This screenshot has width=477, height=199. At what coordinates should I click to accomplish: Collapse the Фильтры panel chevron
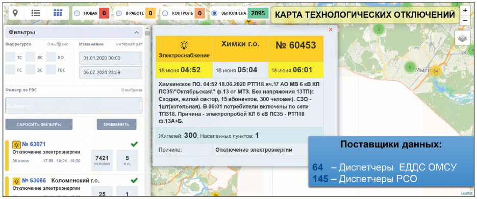click(x=136, y=33)
